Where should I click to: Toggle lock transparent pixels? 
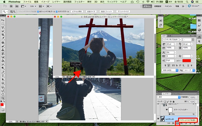(165, 102)
